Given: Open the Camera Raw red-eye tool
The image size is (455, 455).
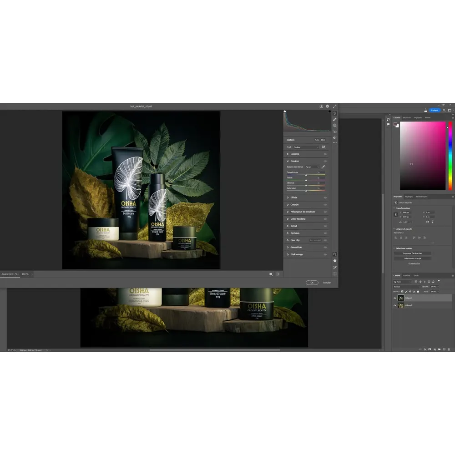Looking at the screenshot, I should pyautogui.click(x=335, y=132).
